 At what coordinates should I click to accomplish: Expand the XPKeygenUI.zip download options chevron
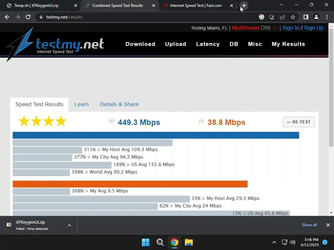pyautogui.click(x=69, y=225)
